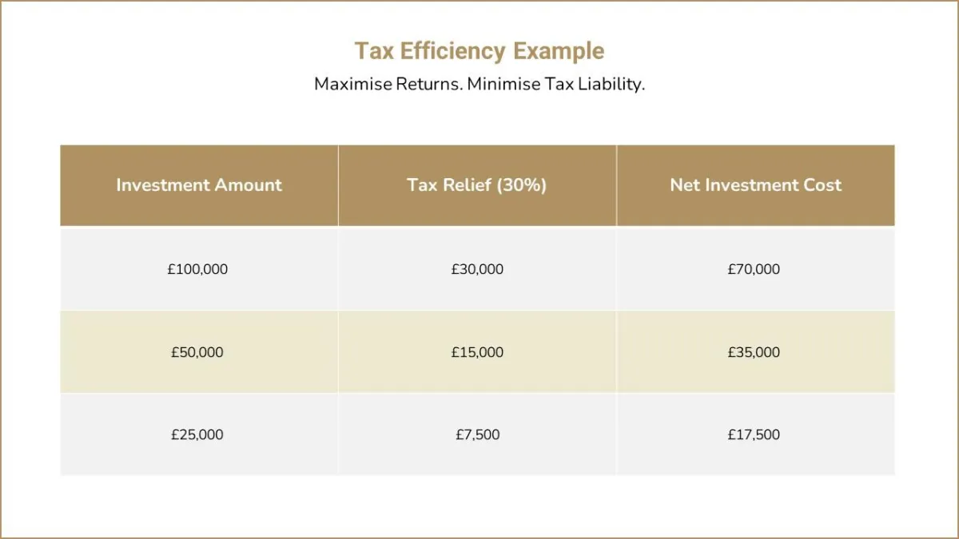Select the £100,000 investment cell
Screen dimensions: 959x539
tap(199, 269)
